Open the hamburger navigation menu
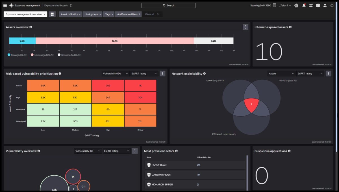The width and height of the screenshot is (339, 192). coord(5,5)
